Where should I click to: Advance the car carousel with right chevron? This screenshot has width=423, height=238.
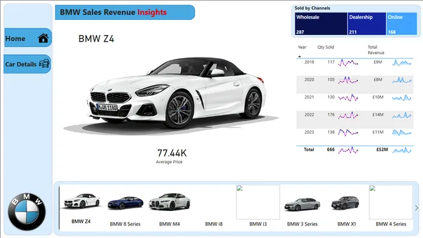tap(416, 208)
